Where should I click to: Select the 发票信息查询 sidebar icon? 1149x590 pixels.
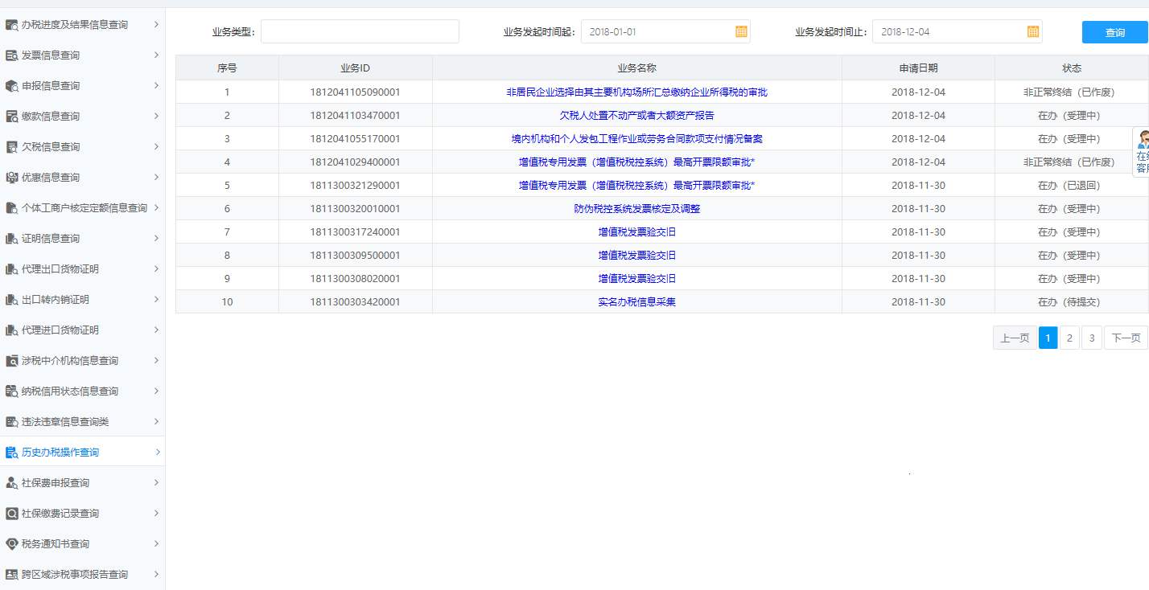pyautogui.click(x=13, y=55)
